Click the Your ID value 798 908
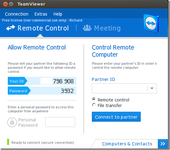 [x=63, y=81]
